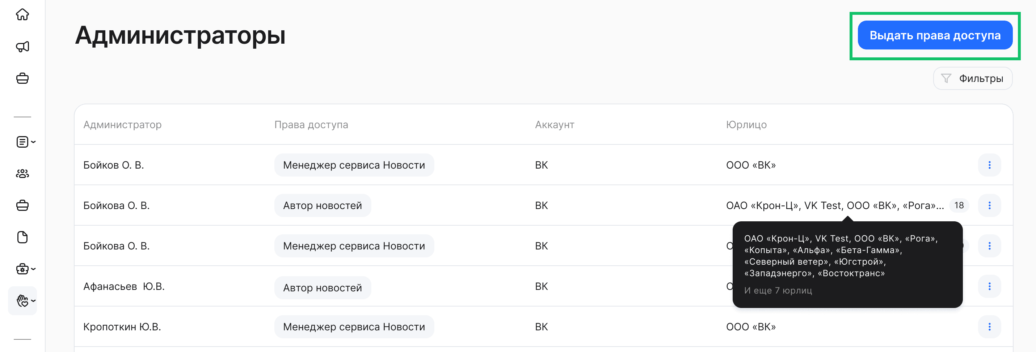Open the Фильтры panel

(972, 78)
